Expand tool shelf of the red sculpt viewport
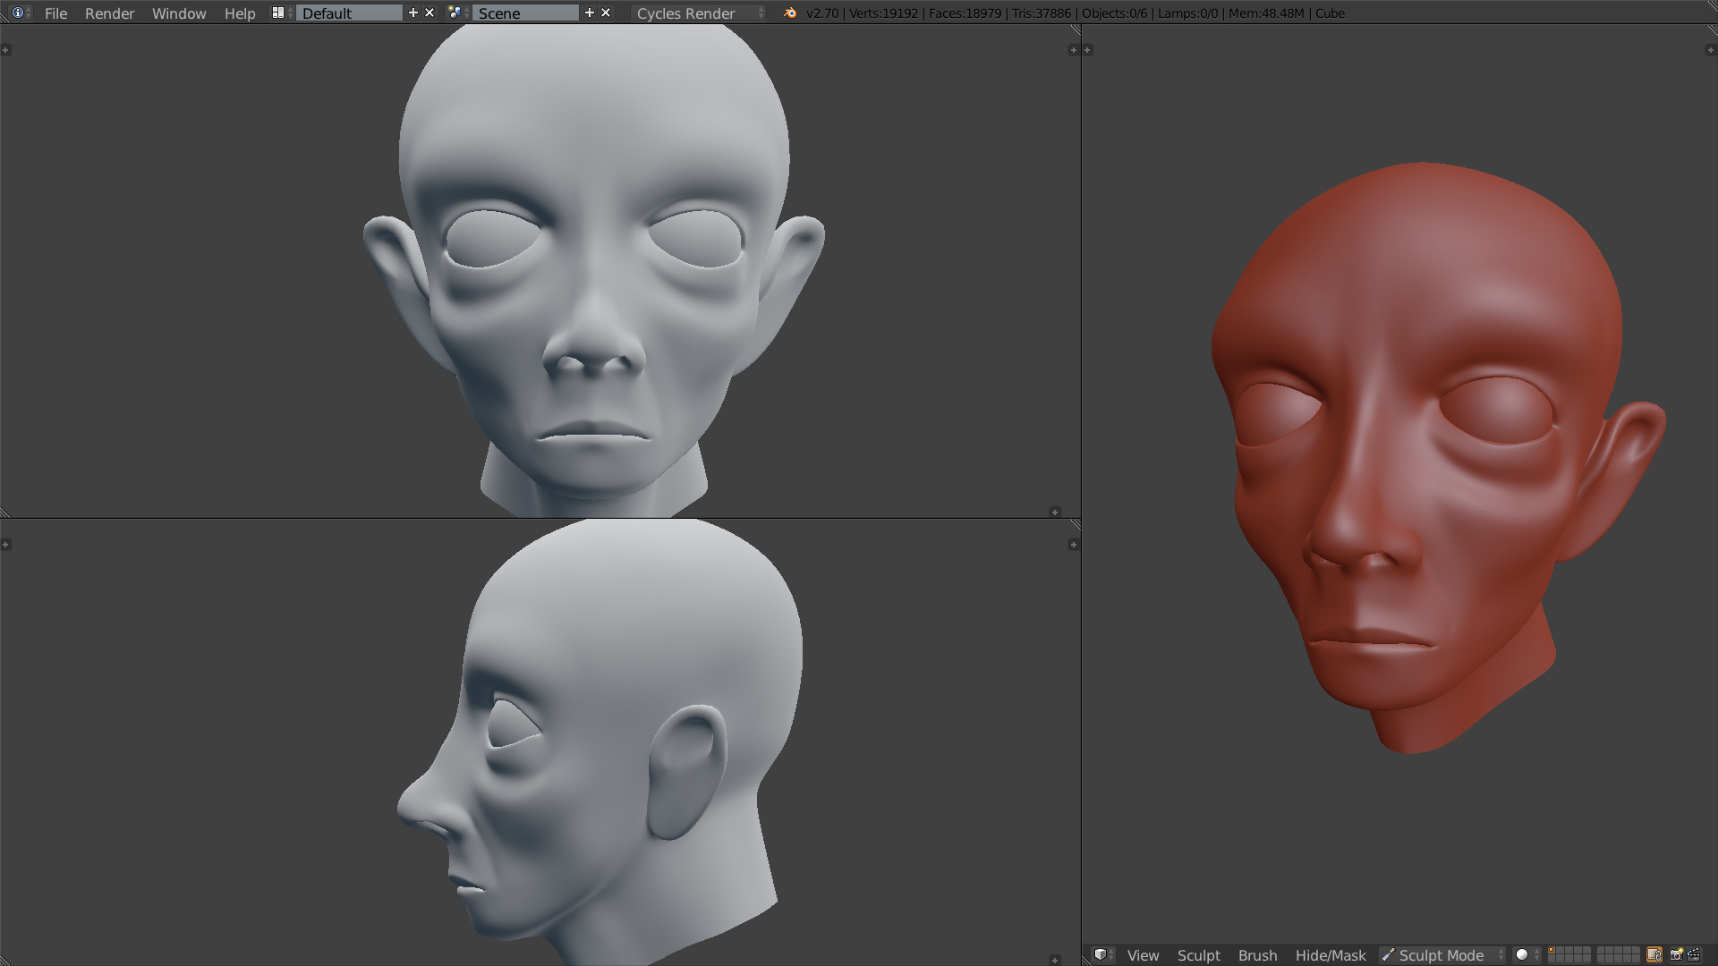 coord(1087,50)
